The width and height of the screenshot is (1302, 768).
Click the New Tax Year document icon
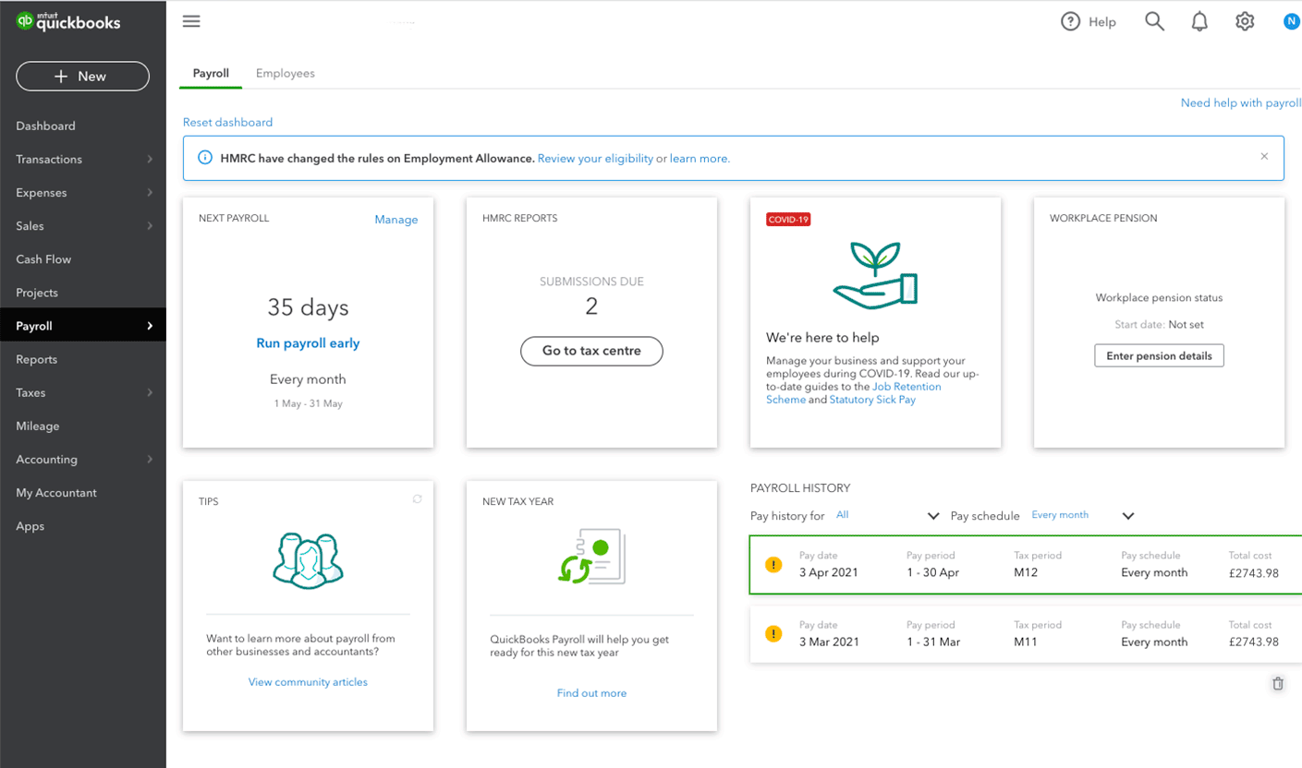tap(591, 557)
